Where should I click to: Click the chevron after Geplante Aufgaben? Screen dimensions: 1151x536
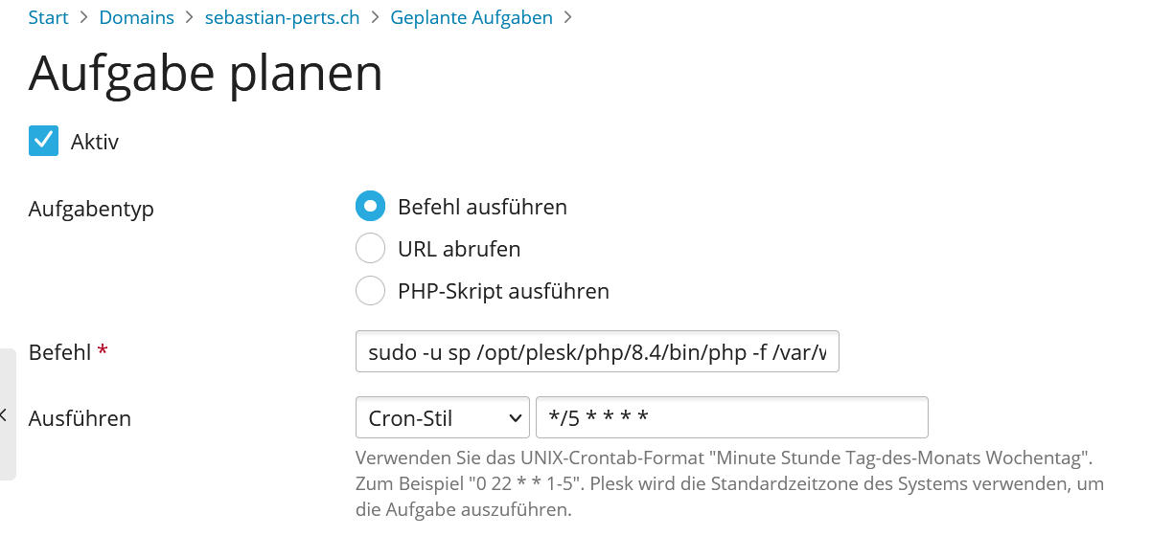click(x=568, y=17)
